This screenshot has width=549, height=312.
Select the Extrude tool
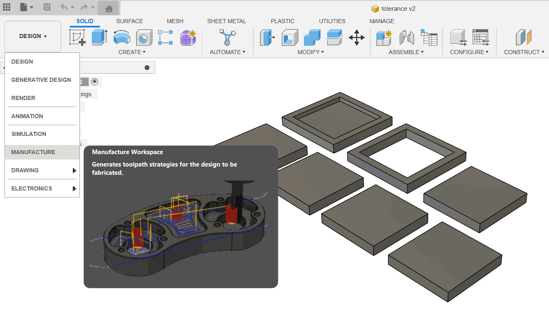(x=99, y=38)
